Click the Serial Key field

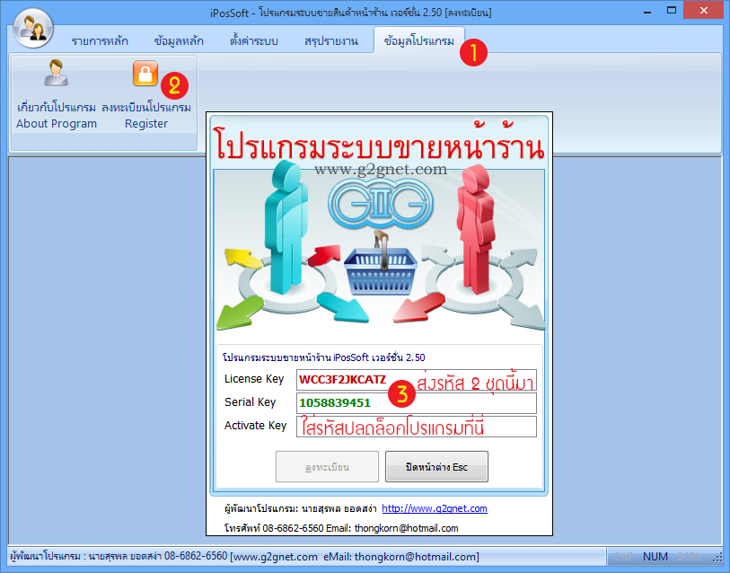click(x=417, y=403)
